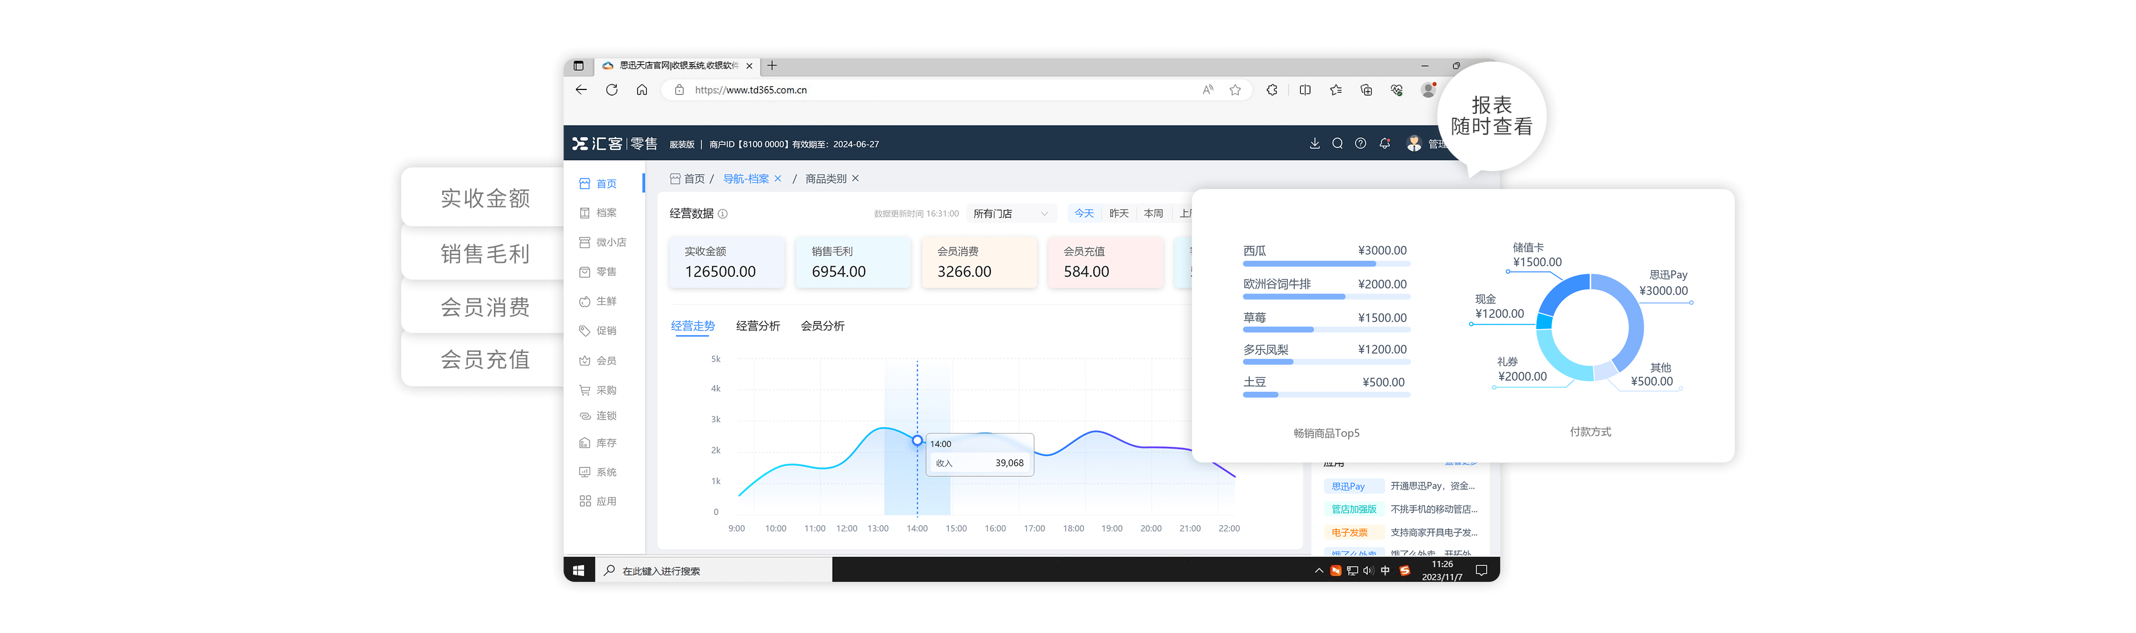Click the 会员充值 data card
Viewport: 2136px width, 633px height.
1105,262
